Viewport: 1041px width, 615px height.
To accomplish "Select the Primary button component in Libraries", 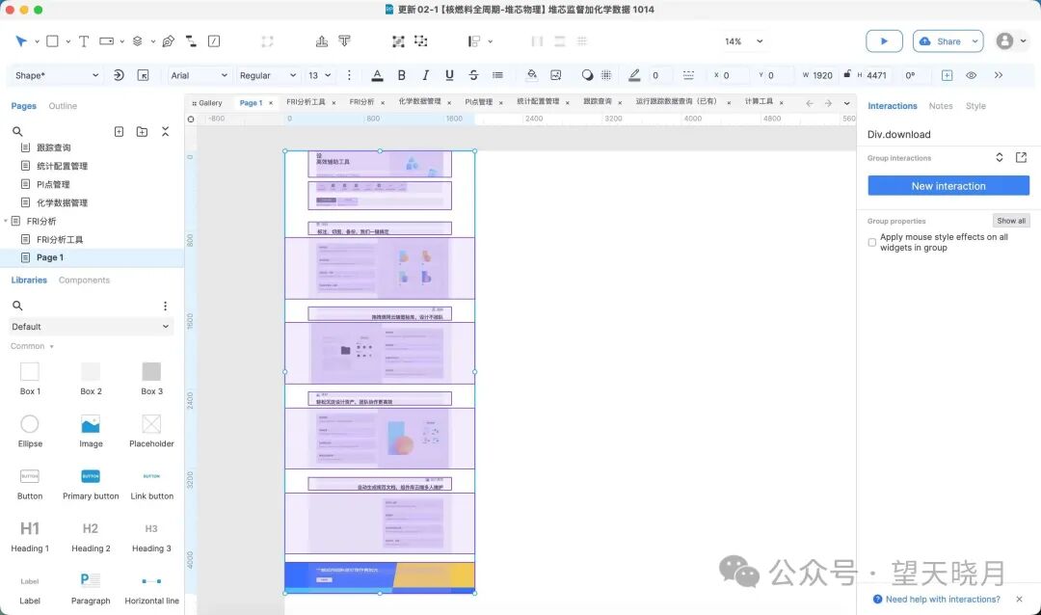I will [x=90, y=476].
